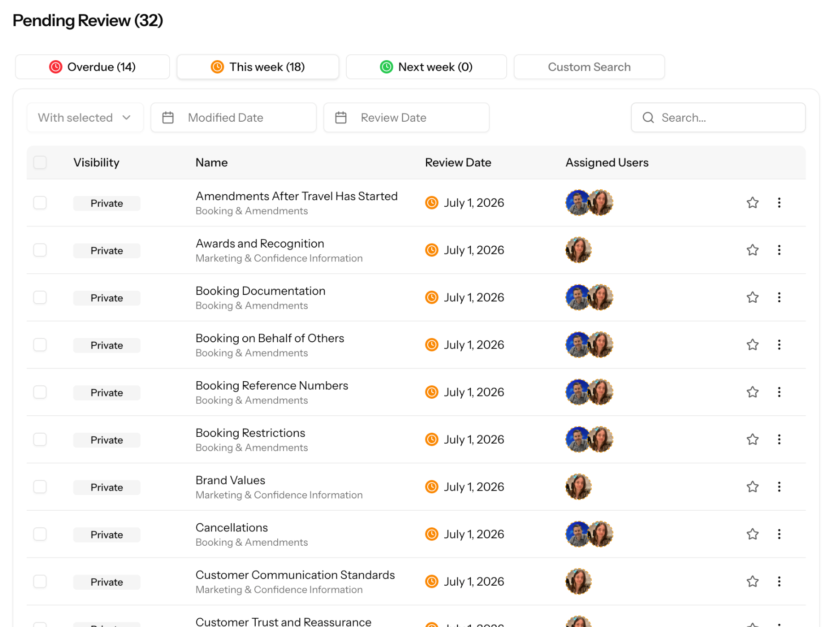This screenshot has width=836, height=627.
Task: Open the Brand Values article
Action: [x=230, y=480]
